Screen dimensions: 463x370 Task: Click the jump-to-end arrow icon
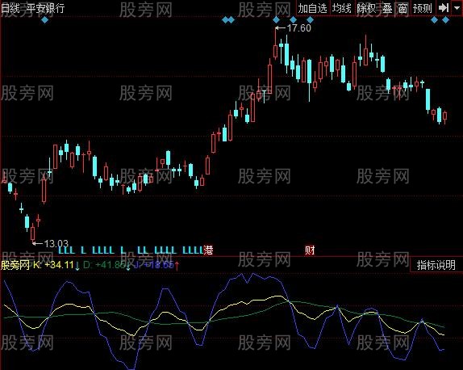(444, 8)
